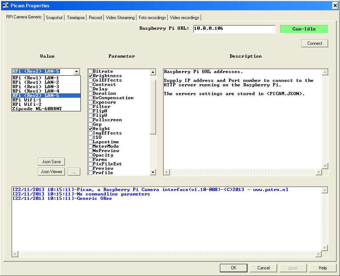Click the green Cam-Idle status indicator
The height and width of the screenshot is (276, 340).
click(x=304, y=29)
